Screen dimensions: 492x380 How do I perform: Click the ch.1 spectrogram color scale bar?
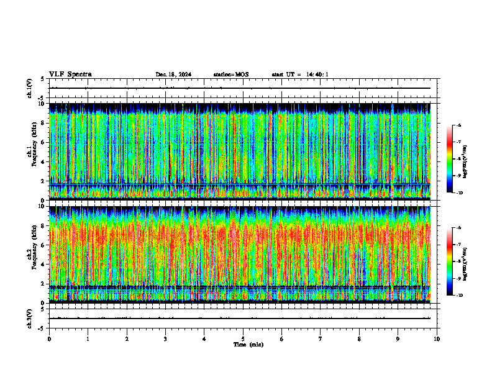click(x=450, y=159)
